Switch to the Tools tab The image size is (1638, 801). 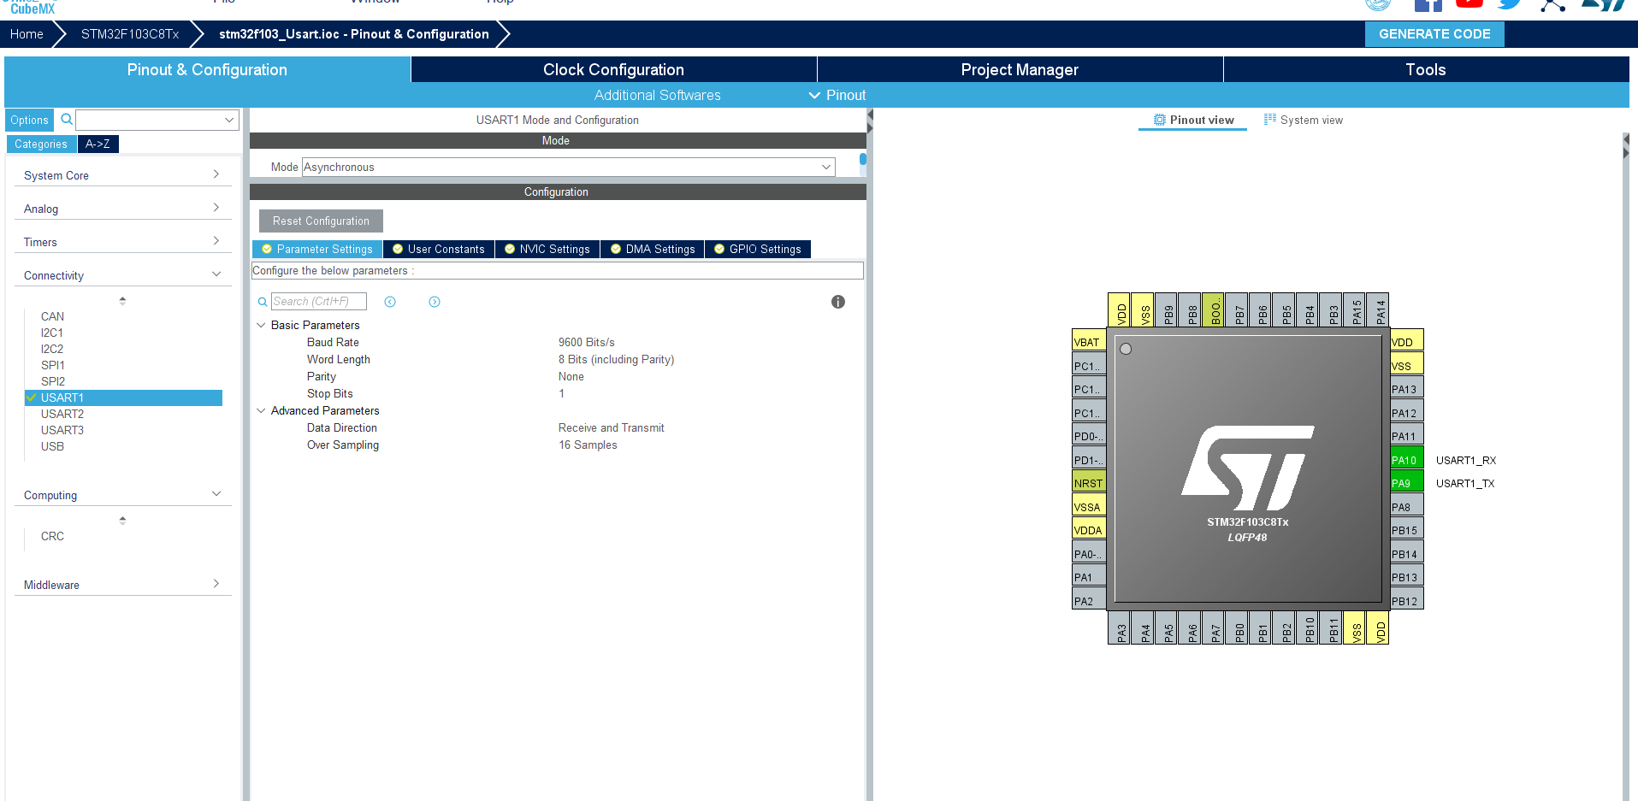[x=1426, y=69]
